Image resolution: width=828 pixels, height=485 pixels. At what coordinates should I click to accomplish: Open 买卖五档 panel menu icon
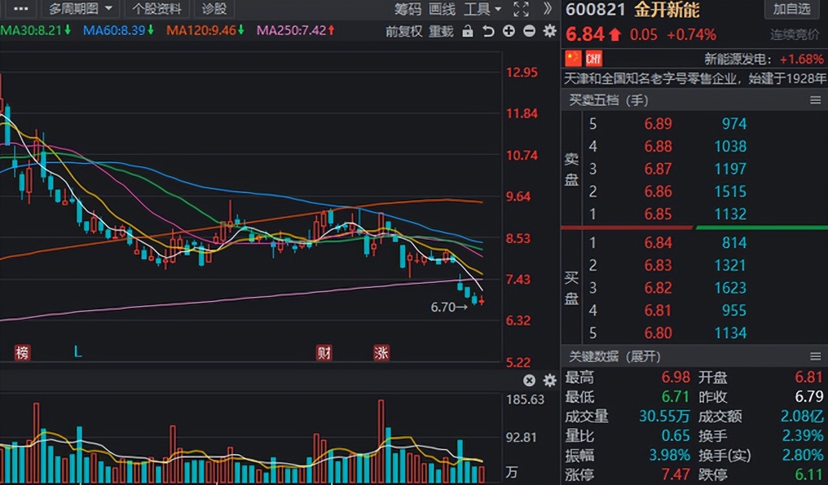pyautogui.click(x=815, y=100)
